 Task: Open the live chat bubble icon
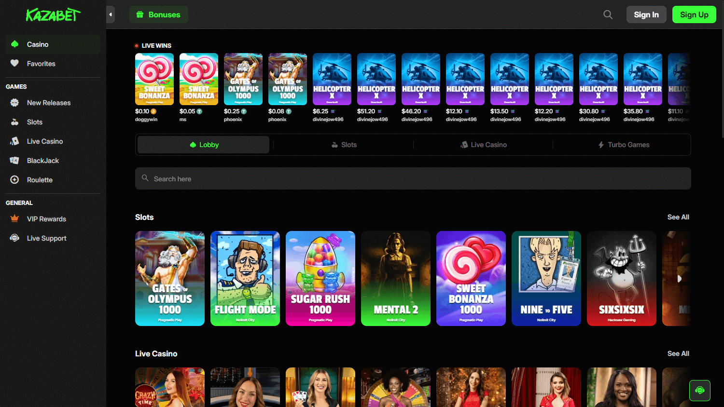pos(699,391)
